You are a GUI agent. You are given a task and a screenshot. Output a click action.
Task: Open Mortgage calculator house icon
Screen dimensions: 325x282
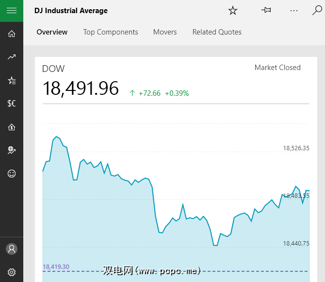pyautogui.click(x=12, y=127)
